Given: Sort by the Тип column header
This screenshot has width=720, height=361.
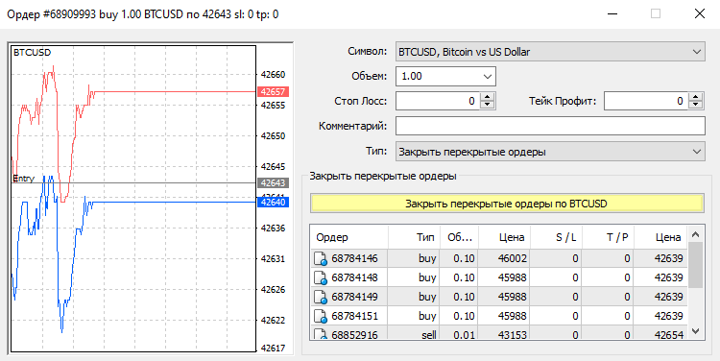Looking at the screenshot, I should [414, 237].
